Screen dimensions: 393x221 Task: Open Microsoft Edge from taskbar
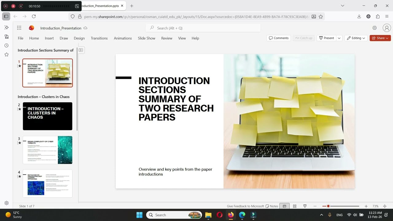(242, 215)
